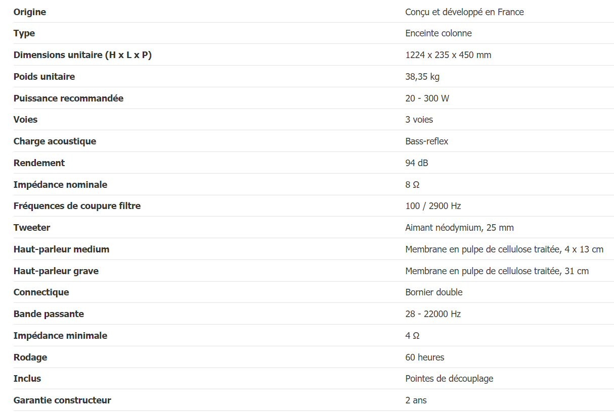Click the "Bornier double" connectique value
The image size is (614, 412).
pos(433,292)
